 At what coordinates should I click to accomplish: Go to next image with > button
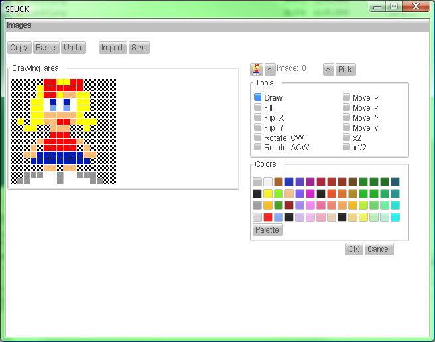[328, 70]
